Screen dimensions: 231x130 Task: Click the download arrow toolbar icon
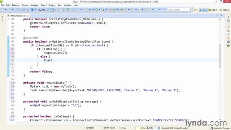[x=43, y=10]
